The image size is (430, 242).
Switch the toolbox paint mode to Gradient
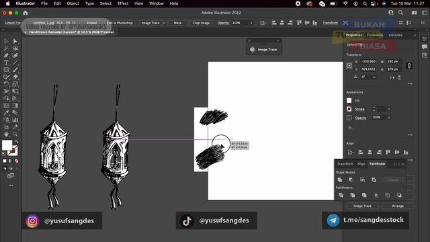(x=11, y=161)
